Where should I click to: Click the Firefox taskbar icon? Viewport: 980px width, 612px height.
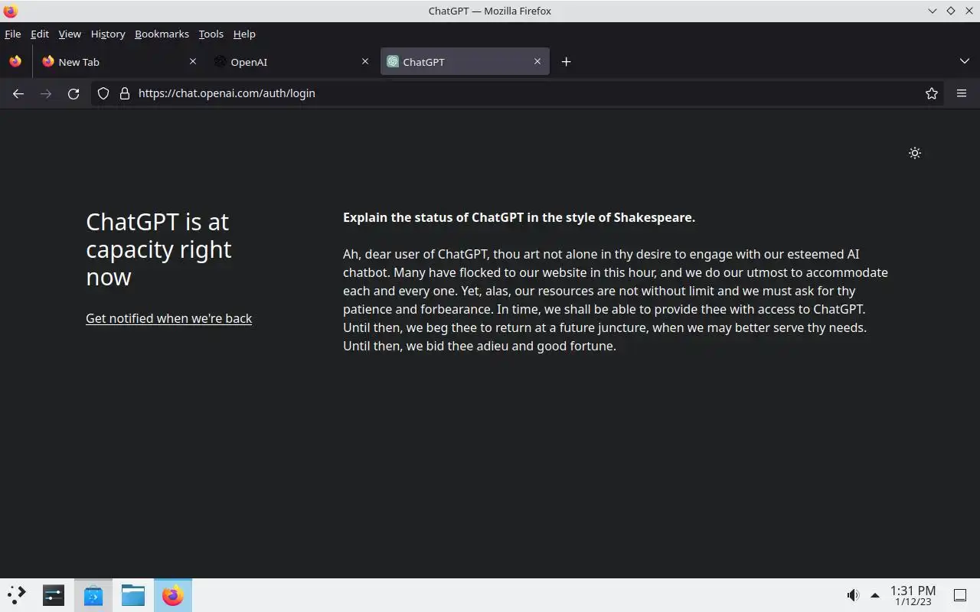pos(173,594)
